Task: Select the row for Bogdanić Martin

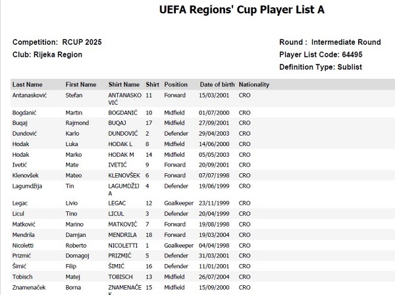Action: point(203,113)
